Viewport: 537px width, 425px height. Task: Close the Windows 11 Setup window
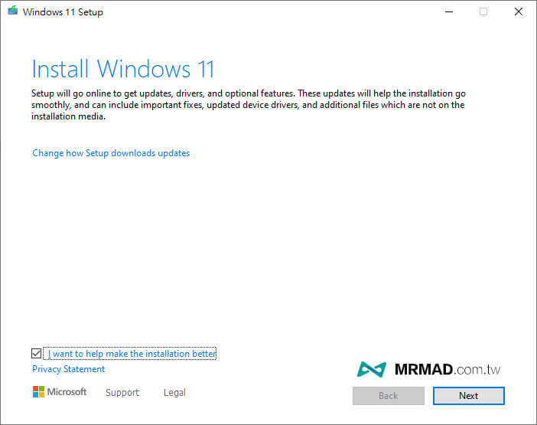(519, 11)
